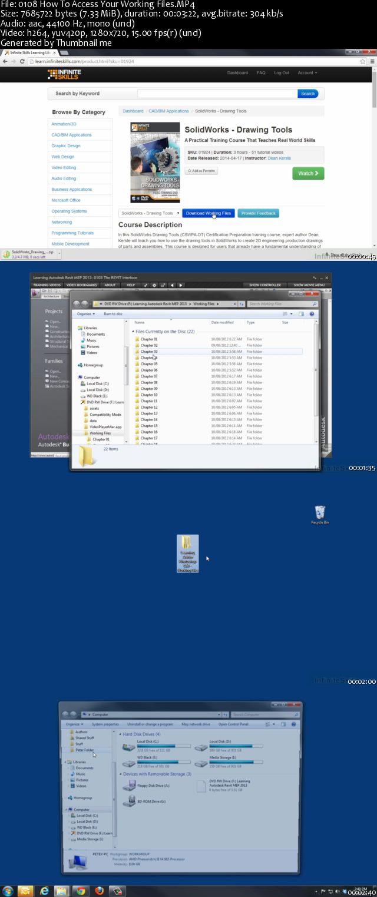Select Web Design category
Image resolution: width=377 pixels, height=897 pixels.
coord(63,157)
